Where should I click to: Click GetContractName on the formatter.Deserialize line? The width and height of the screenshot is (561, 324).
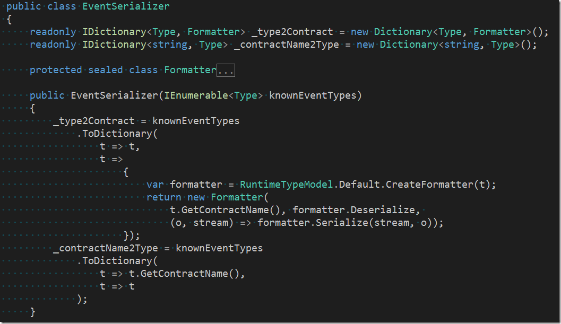click(225, 210)
